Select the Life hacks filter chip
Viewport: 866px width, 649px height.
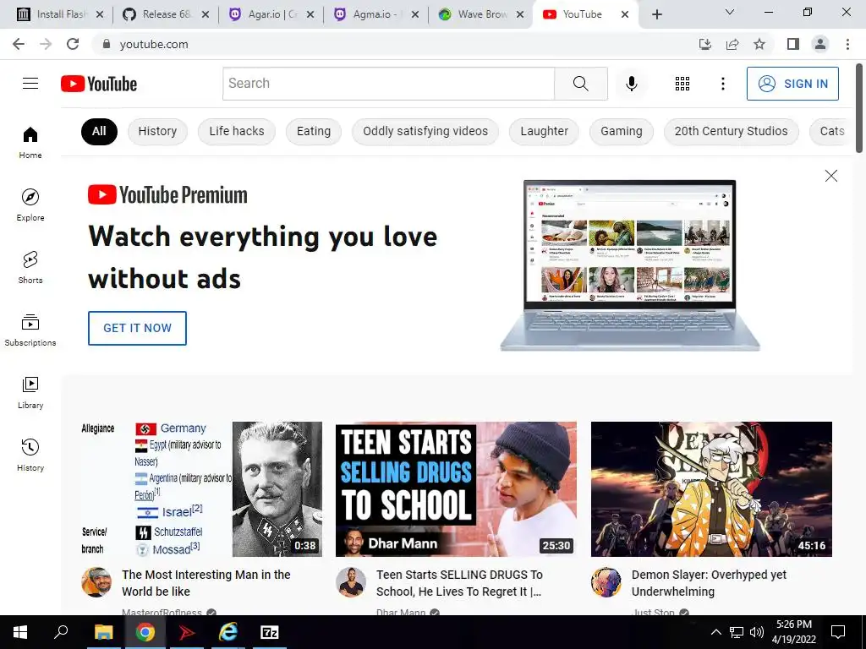[x=237, y=131]
